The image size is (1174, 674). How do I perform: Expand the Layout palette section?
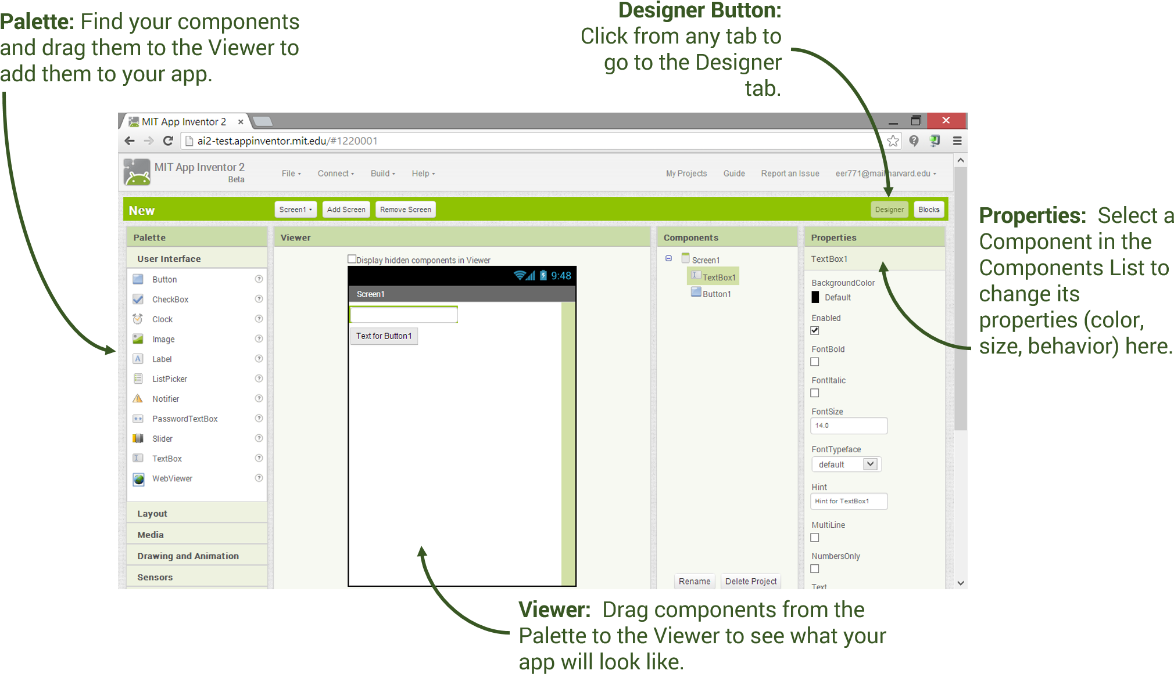196,512
